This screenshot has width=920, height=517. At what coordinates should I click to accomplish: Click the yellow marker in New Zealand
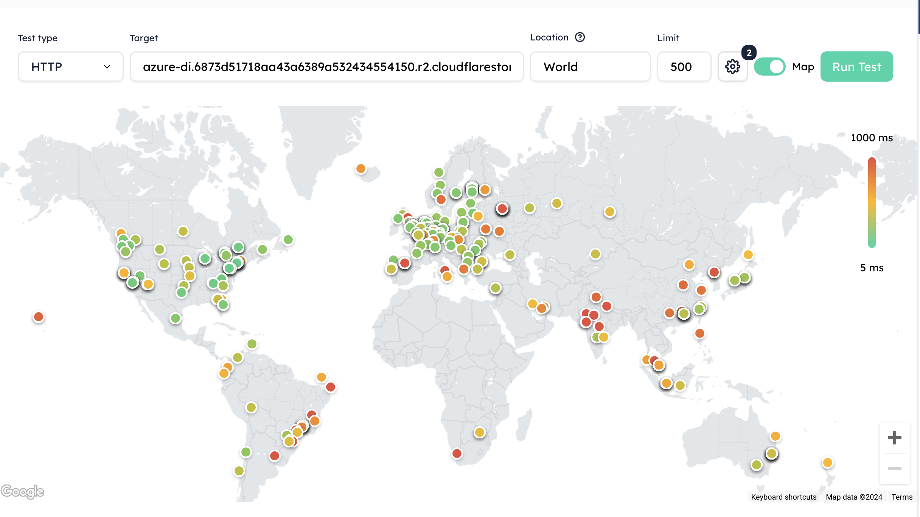(x=828, y=463)
